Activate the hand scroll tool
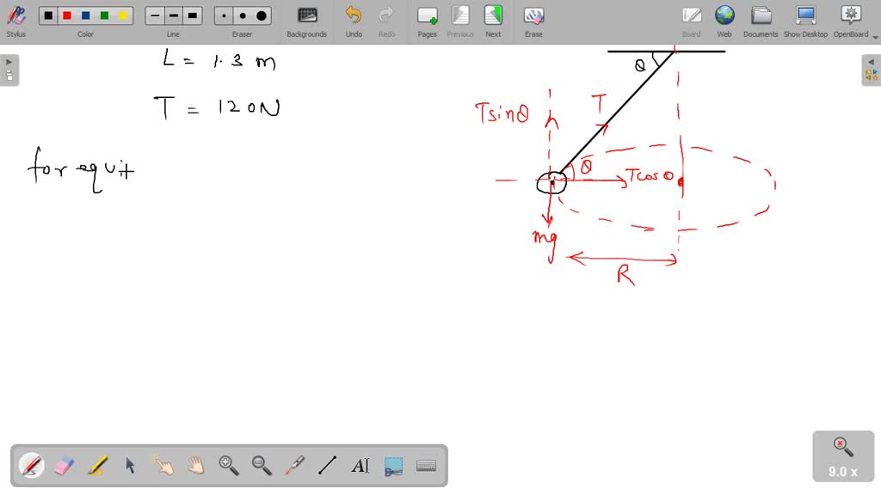The width and height of the screenshot is (881, 495). pyautogui.click(x=195, y=465)
